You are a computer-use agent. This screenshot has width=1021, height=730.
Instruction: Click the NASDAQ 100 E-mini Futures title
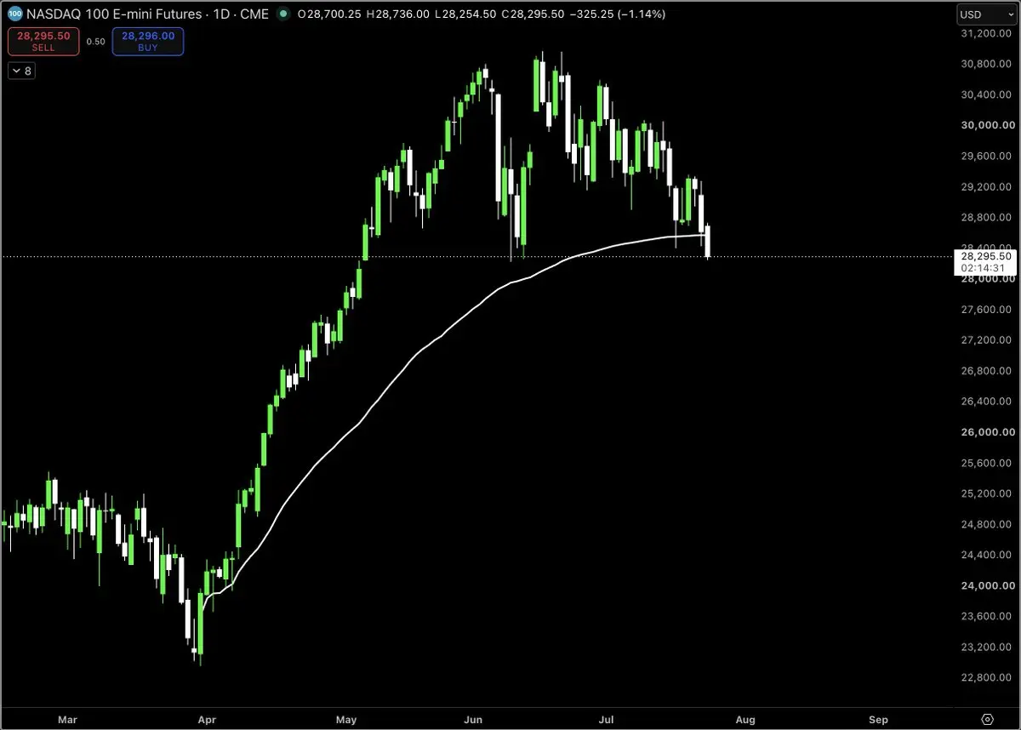114,14
